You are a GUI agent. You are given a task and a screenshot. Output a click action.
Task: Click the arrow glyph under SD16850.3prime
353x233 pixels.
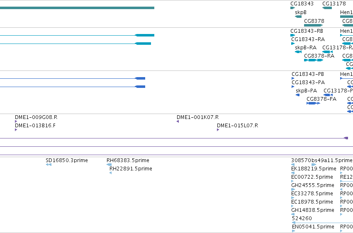point(49,165)
